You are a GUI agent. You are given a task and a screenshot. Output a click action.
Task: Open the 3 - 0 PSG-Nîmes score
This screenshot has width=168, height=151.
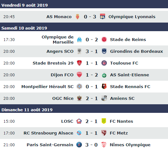coord(91,145)
